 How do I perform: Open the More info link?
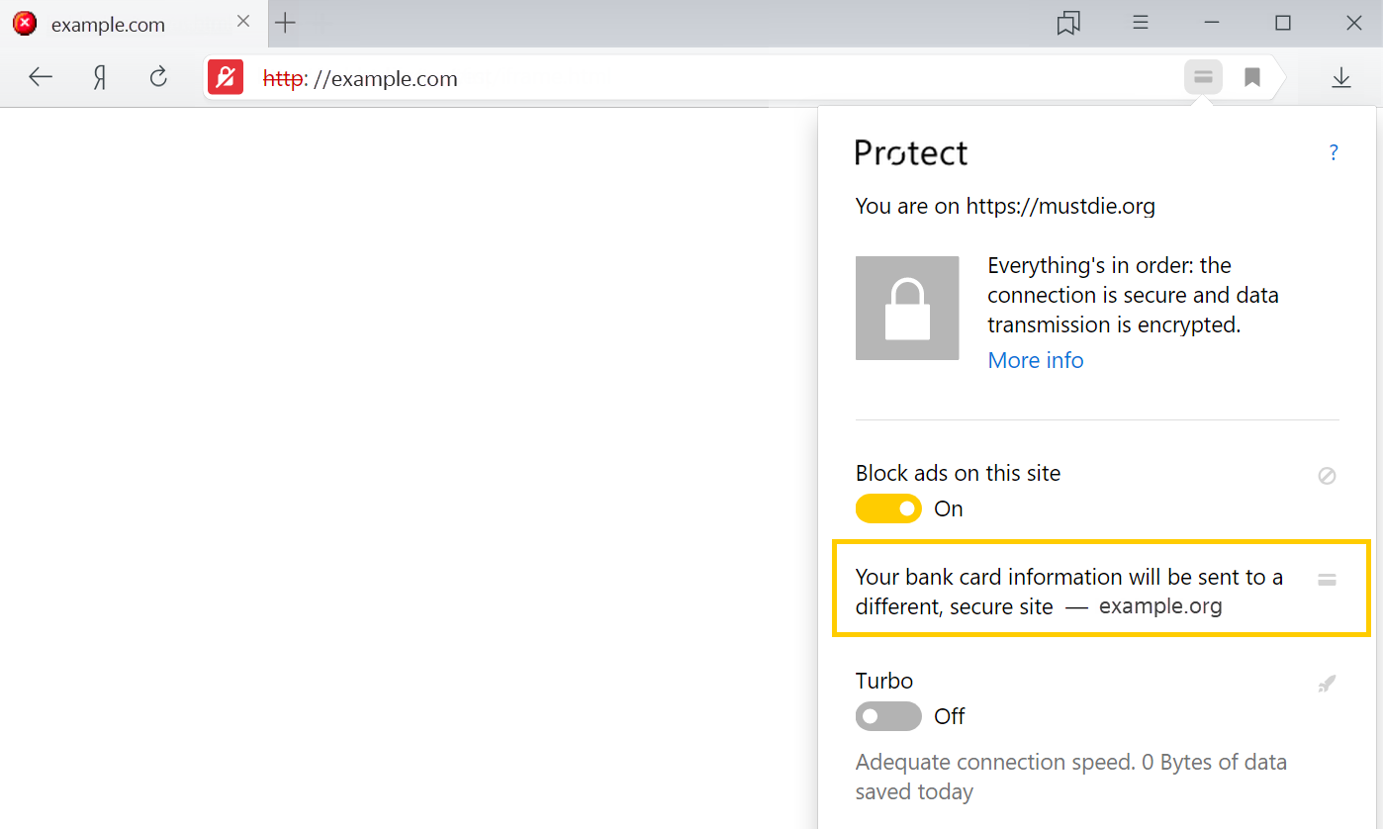click(x=1036, y=360)
